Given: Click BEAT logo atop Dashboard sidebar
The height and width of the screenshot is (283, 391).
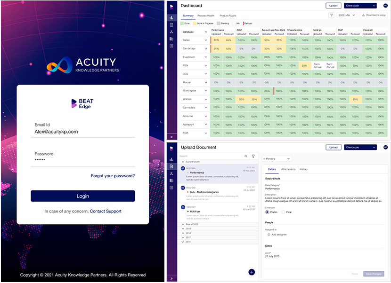Looking at the screenshot, I should click(x=171, y=7).
